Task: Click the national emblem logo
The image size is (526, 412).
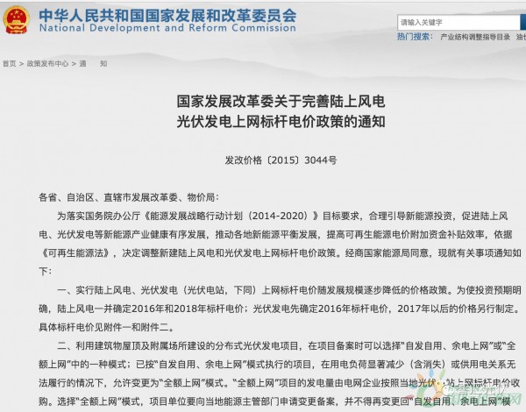Action: (16, 20)
